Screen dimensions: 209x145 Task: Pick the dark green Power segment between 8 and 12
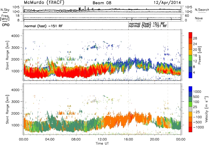coord(190,64)
